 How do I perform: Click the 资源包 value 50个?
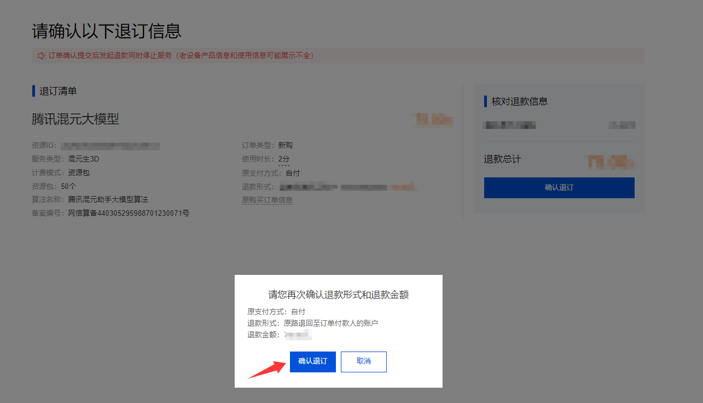pos(68,186)
